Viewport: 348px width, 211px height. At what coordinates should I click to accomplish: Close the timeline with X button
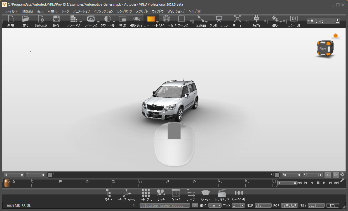[342, 174]
